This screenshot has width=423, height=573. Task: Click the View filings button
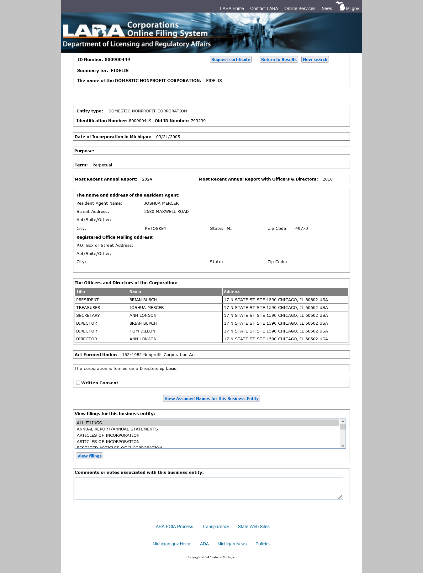click(x=89, y=456)
